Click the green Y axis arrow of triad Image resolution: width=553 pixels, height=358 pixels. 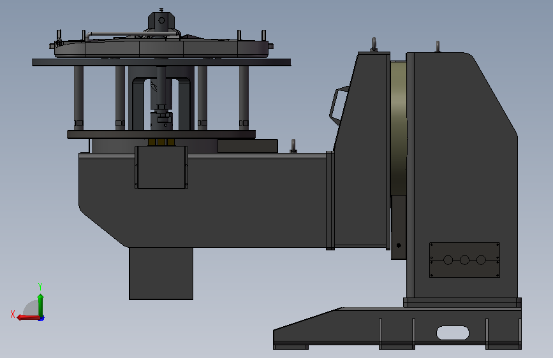[x=41, y=304]
